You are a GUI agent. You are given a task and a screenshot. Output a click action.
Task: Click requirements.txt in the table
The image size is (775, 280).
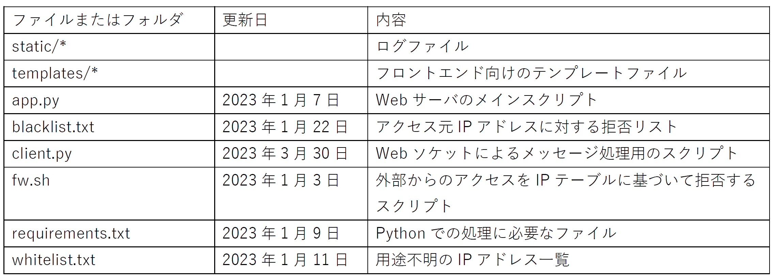click(71, 233)
